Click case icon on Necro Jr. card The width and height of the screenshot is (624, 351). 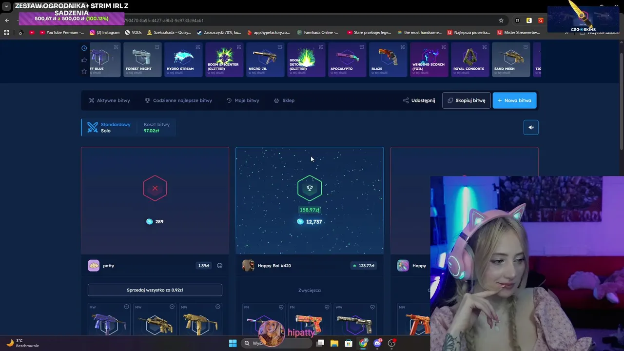coord(280,47)
